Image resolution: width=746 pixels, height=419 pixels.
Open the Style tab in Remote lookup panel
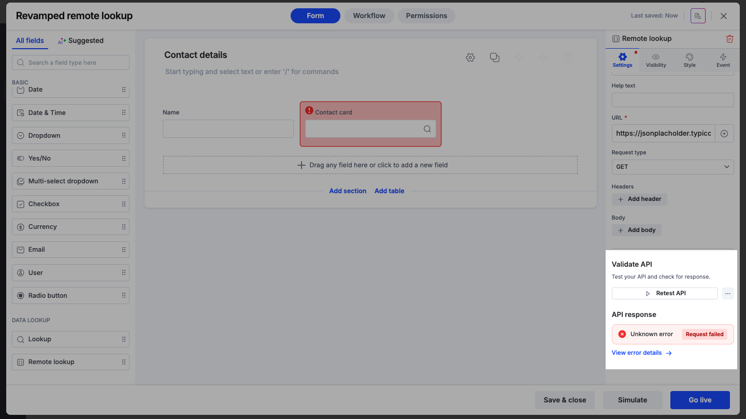[690, 60]
